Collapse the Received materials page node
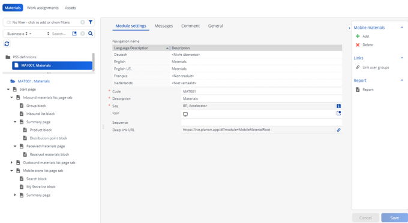 click(x=15, y=146)
